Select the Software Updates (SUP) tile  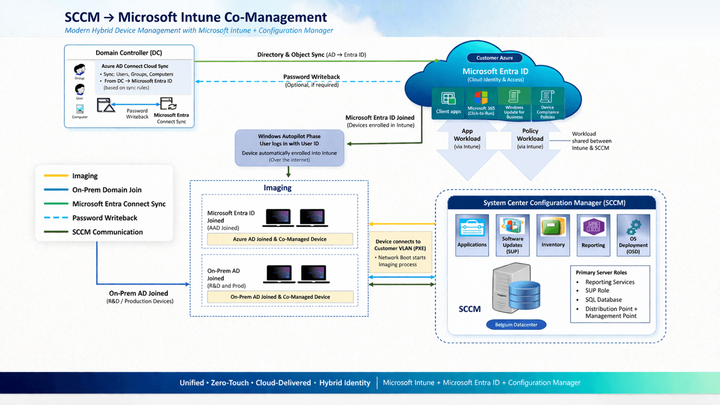(512, 235)
